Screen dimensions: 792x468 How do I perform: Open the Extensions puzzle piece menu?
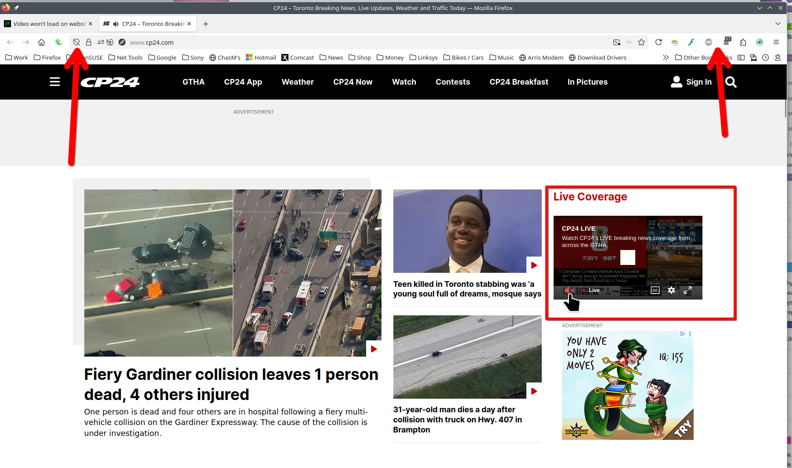click(x=743, y=42)
